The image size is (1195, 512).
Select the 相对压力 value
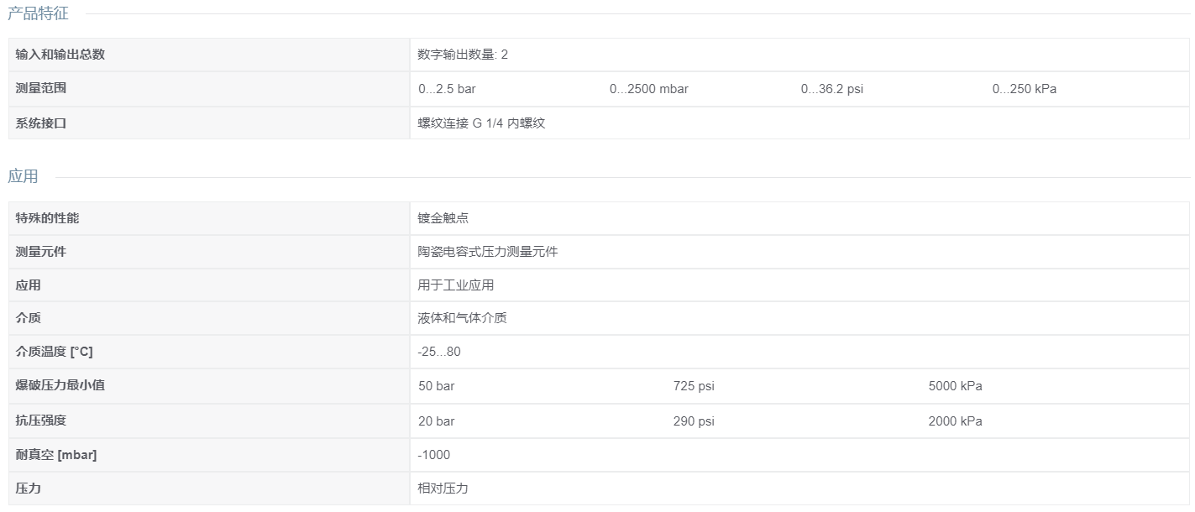(x=443, y=488)
